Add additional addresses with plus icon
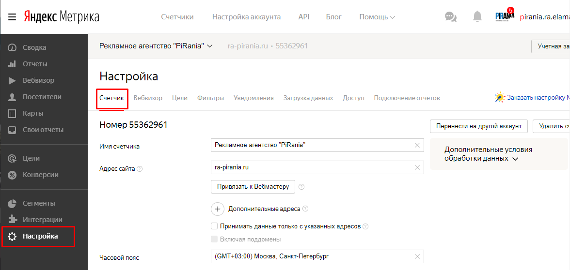The image size is (570, 270). 218,209
